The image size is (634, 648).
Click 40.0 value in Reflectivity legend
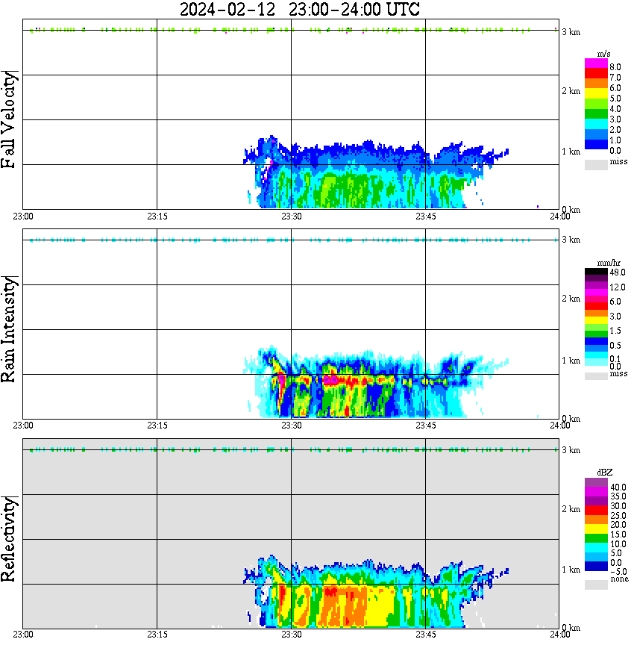618,487
